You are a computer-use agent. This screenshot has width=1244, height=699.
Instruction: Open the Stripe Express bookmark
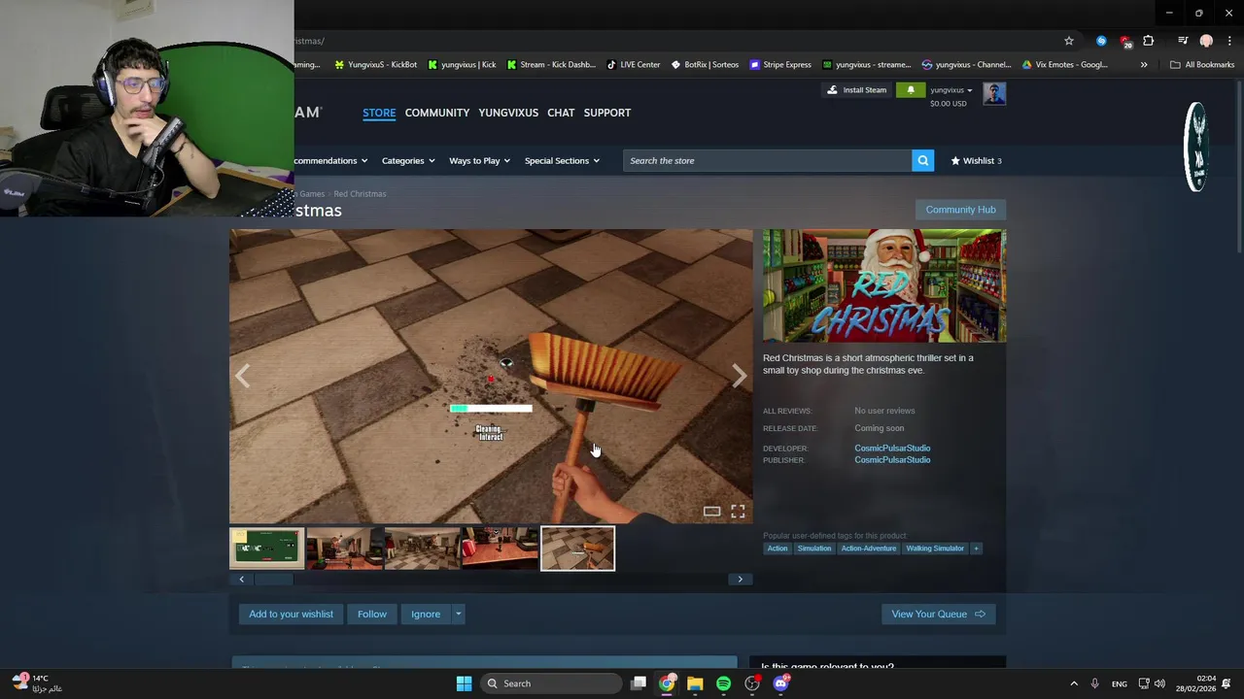click(780, 65)
